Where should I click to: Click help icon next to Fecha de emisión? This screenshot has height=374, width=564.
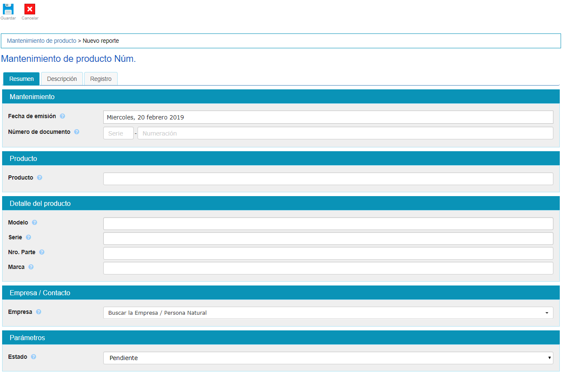point(62,116)
